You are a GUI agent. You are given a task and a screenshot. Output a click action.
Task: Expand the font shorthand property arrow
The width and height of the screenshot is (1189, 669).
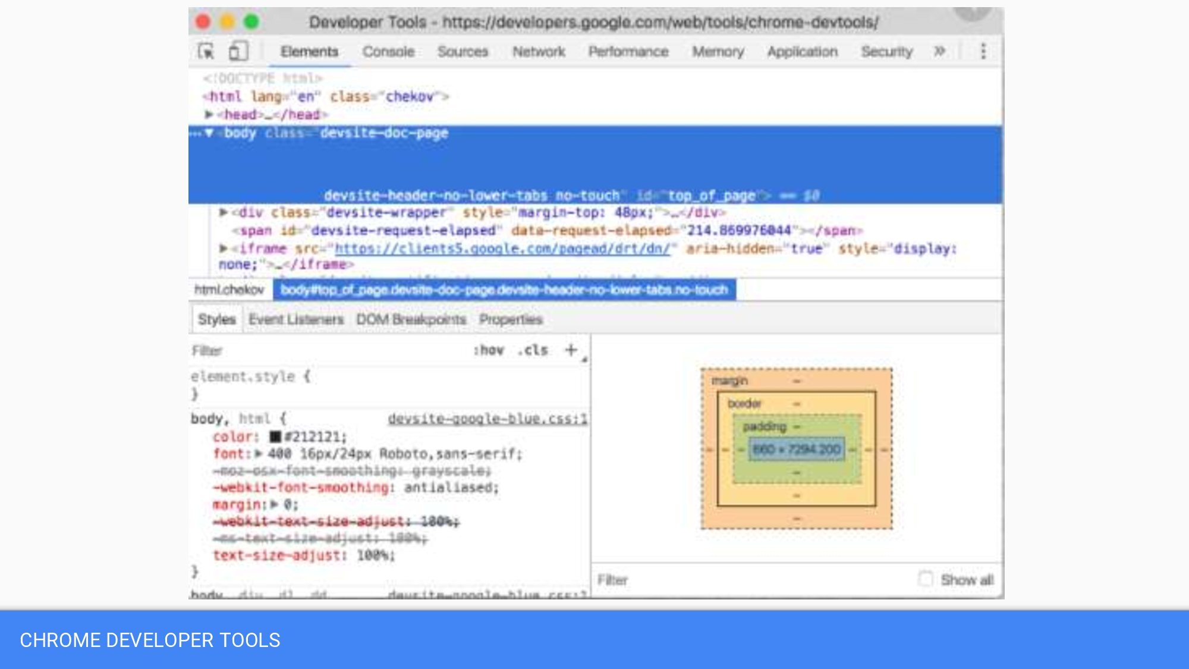[x=259, y=454]
